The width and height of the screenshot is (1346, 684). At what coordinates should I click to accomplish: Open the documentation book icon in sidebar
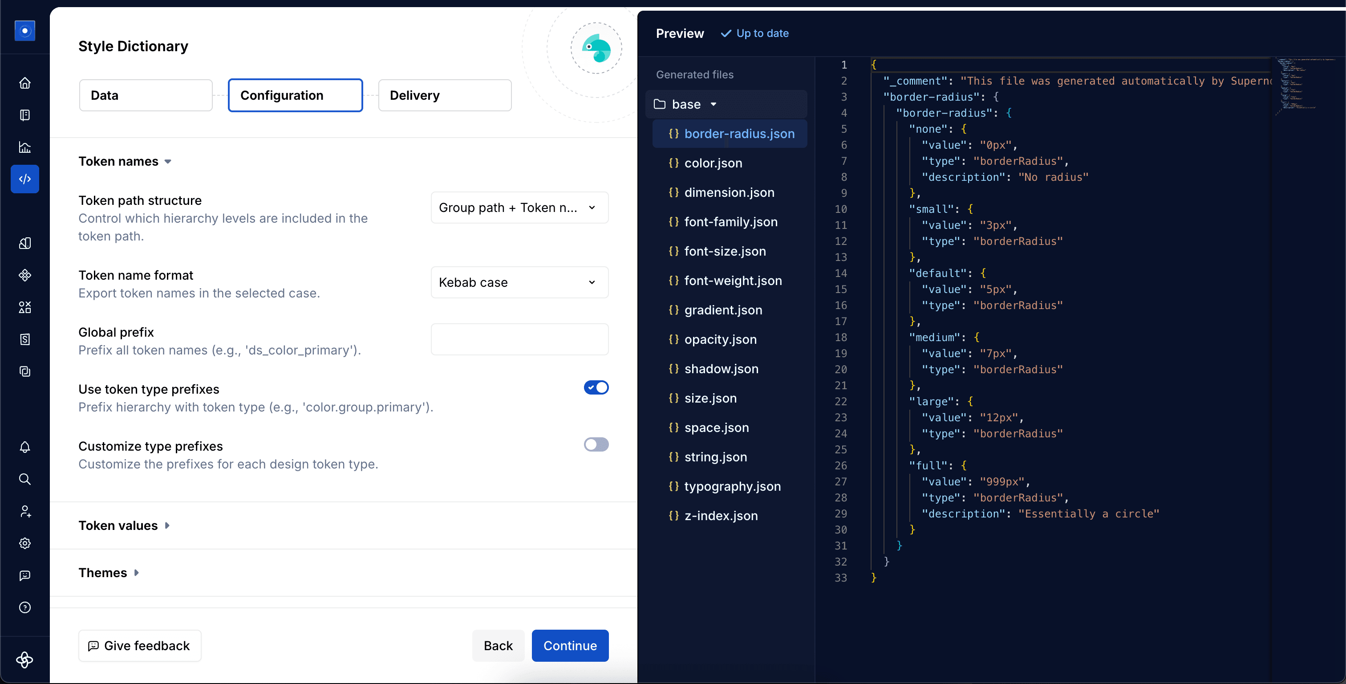coord(24,115)
